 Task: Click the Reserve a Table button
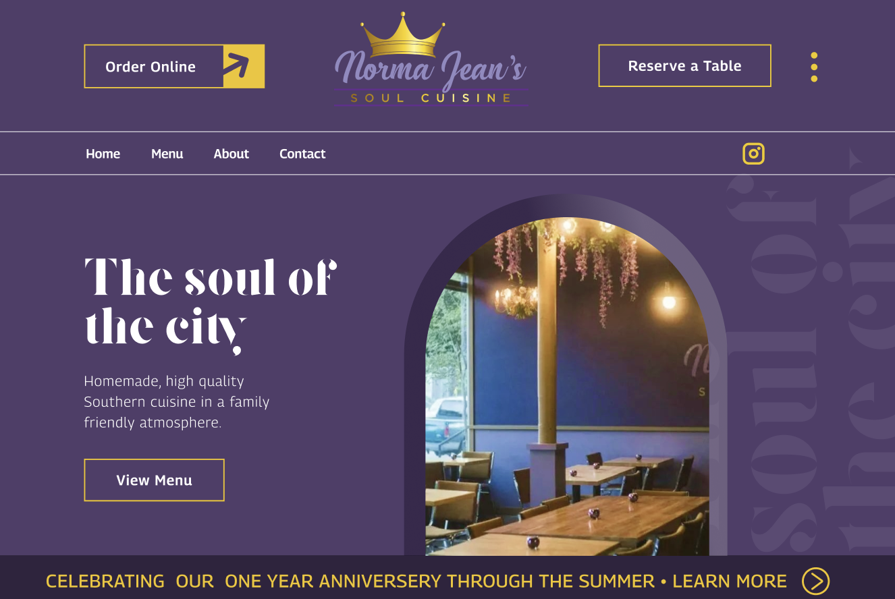tap(684, 65)
